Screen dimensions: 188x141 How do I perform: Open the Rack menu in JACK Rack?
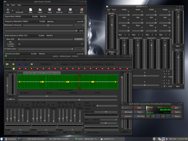(13, 5)
